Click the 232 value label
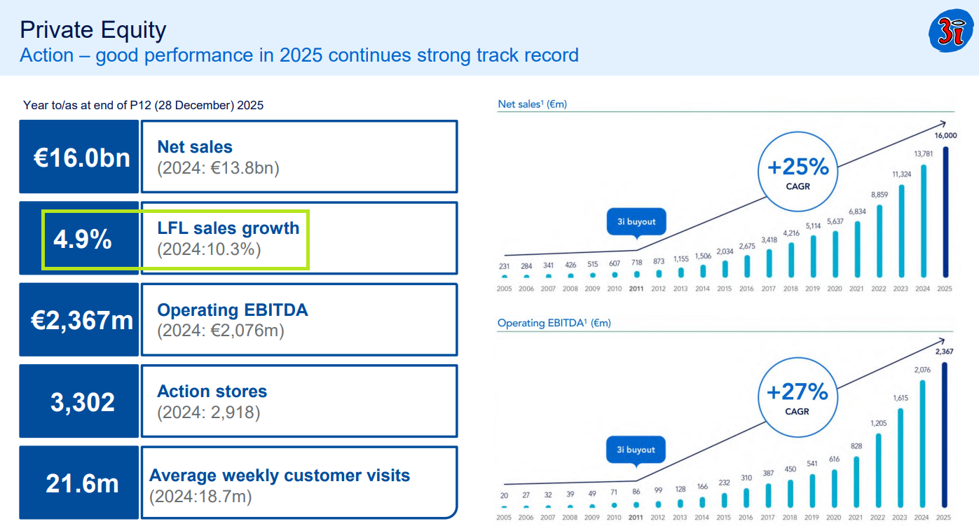This screenshot has height=526, width=979. coord(726,482)
